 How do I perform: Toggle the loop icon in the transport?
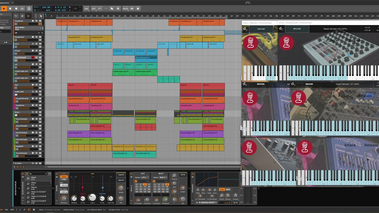[76, 9]
